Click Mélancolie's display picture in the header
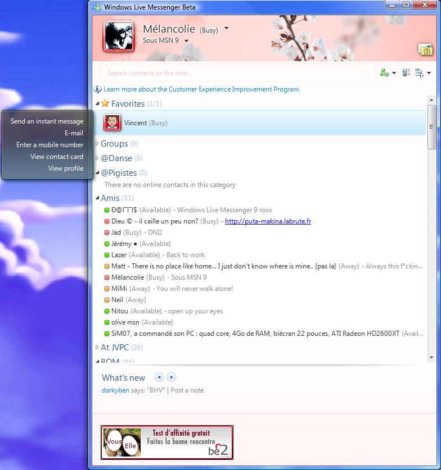The height and width of the screenshot is (470, 441). pos(119,36)
